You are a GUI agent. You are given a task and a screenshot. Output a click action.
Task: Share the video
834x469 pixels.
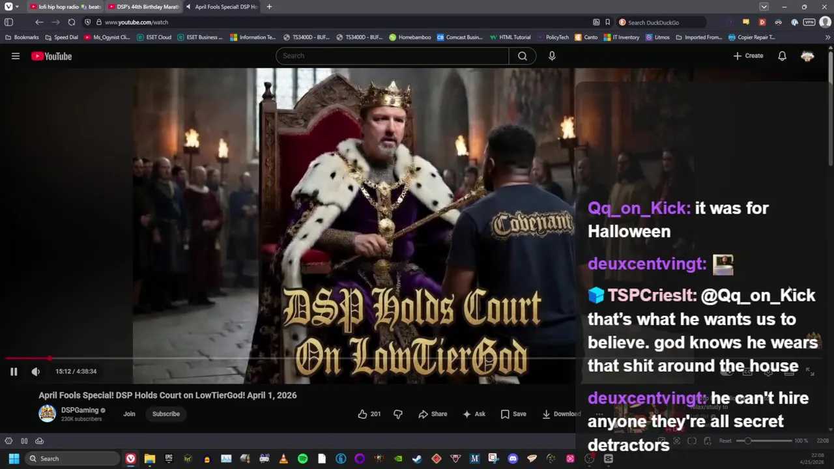pyautogui.click(x=433, y=414)
